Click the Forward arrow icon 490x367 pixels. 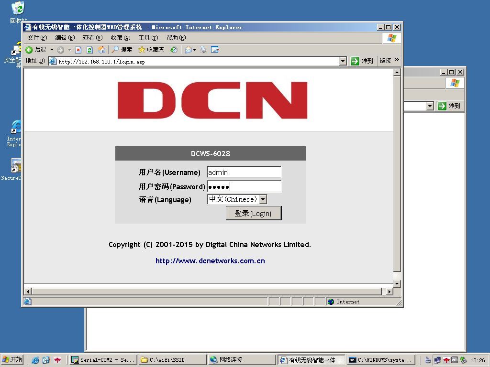(x=61, y=50)
